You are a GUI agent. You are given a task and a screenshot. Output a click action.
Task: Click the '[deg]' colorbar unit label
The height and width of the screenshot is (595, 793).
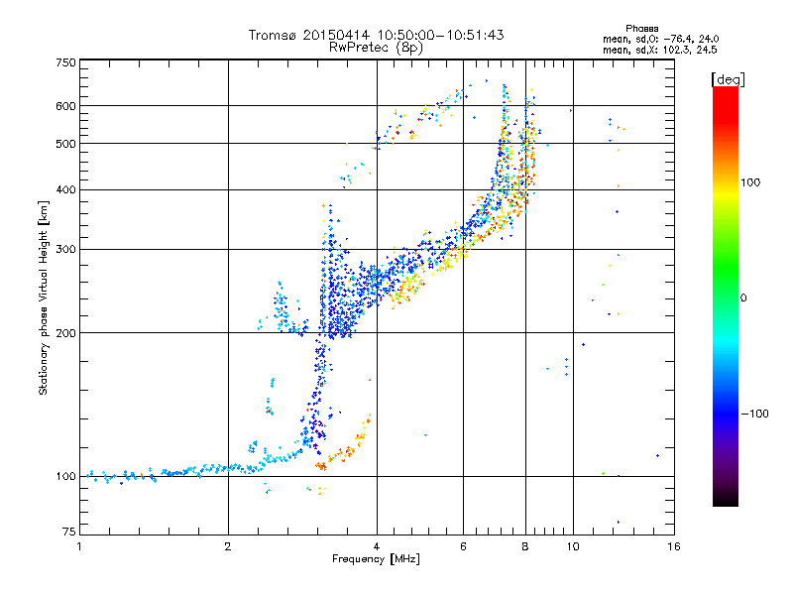click(x=728, y=80)
